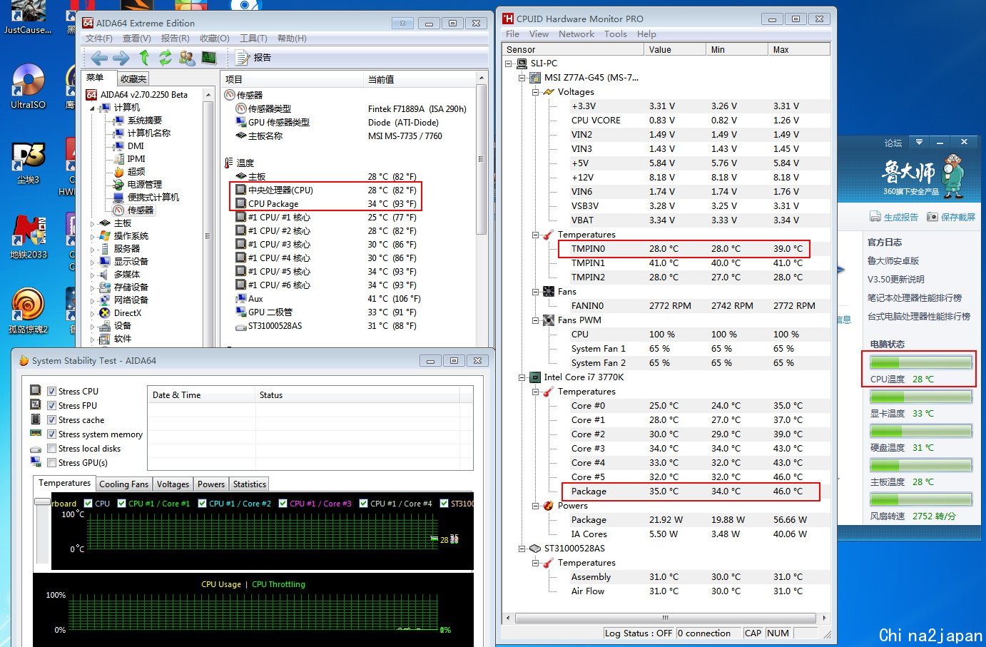Open the 孤岛惊魂2 desktop icon
The width and height of the screenshot is (986, 647).
pyautogui.click(x=28, y=312)
